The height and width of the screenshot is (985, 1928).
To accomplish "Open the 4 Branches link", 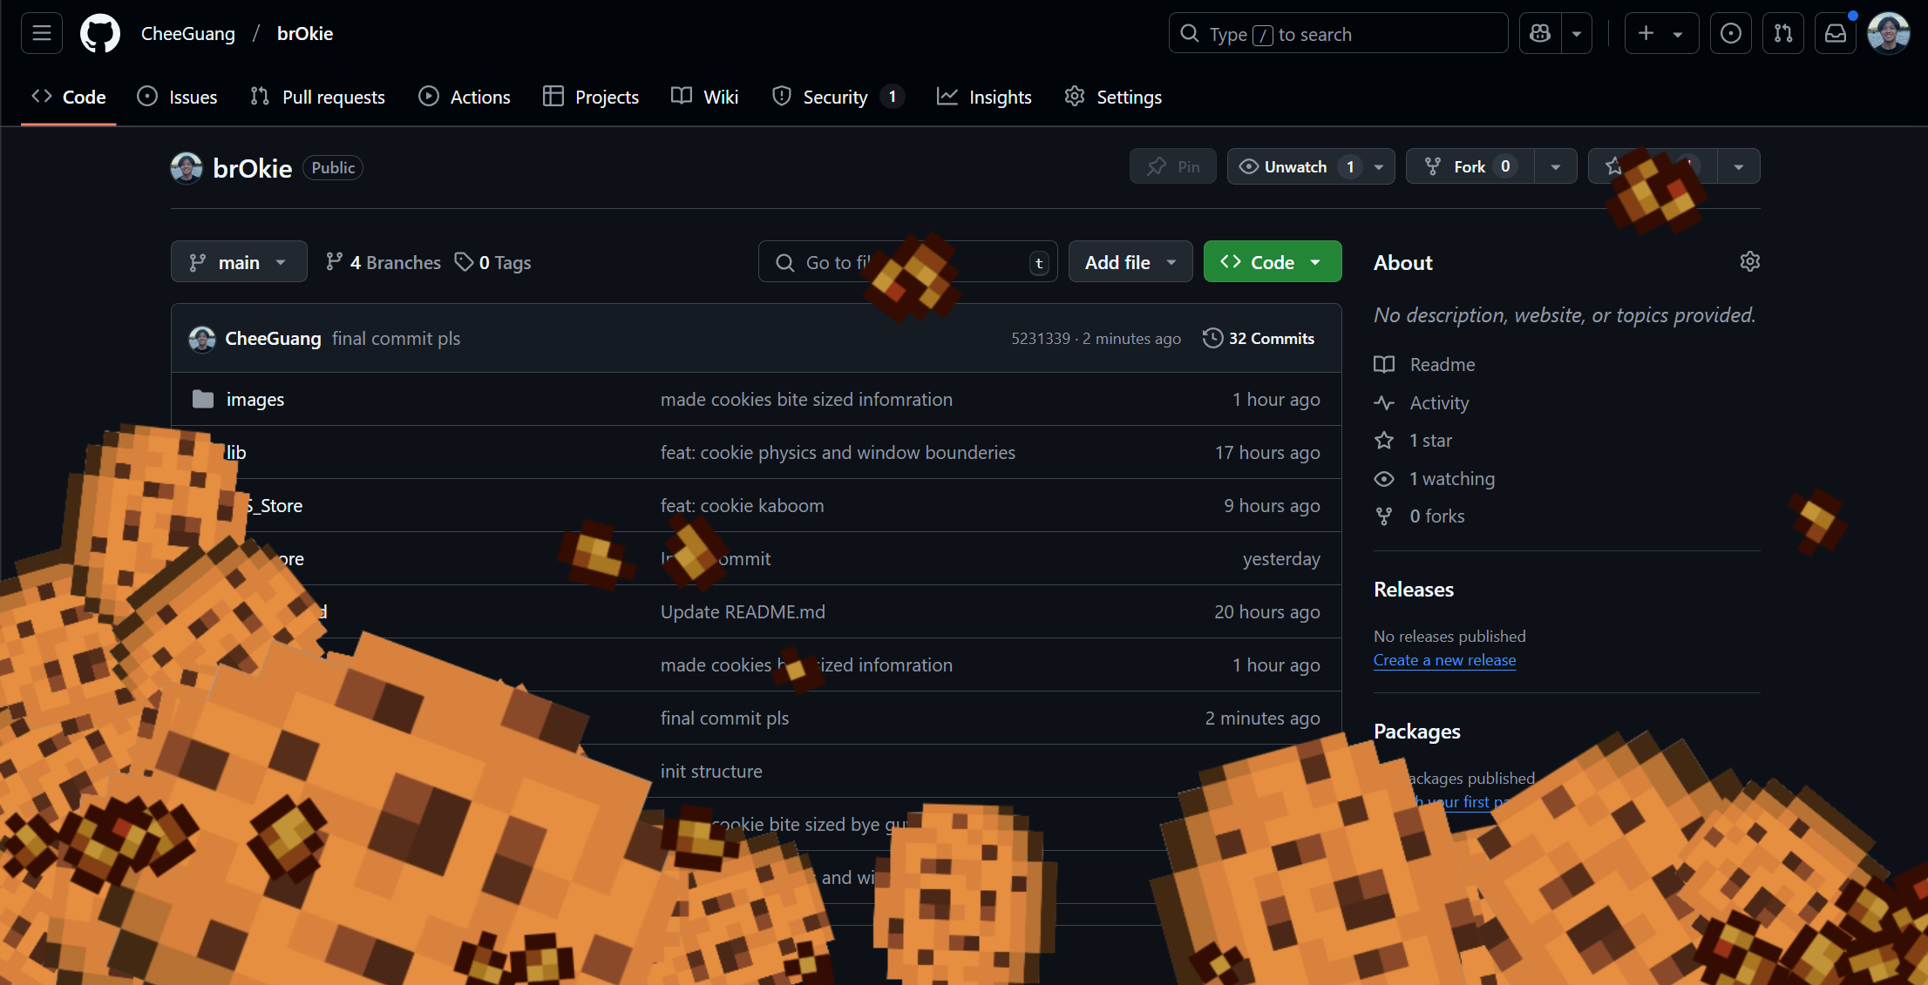I will click(x=384, y=262).
